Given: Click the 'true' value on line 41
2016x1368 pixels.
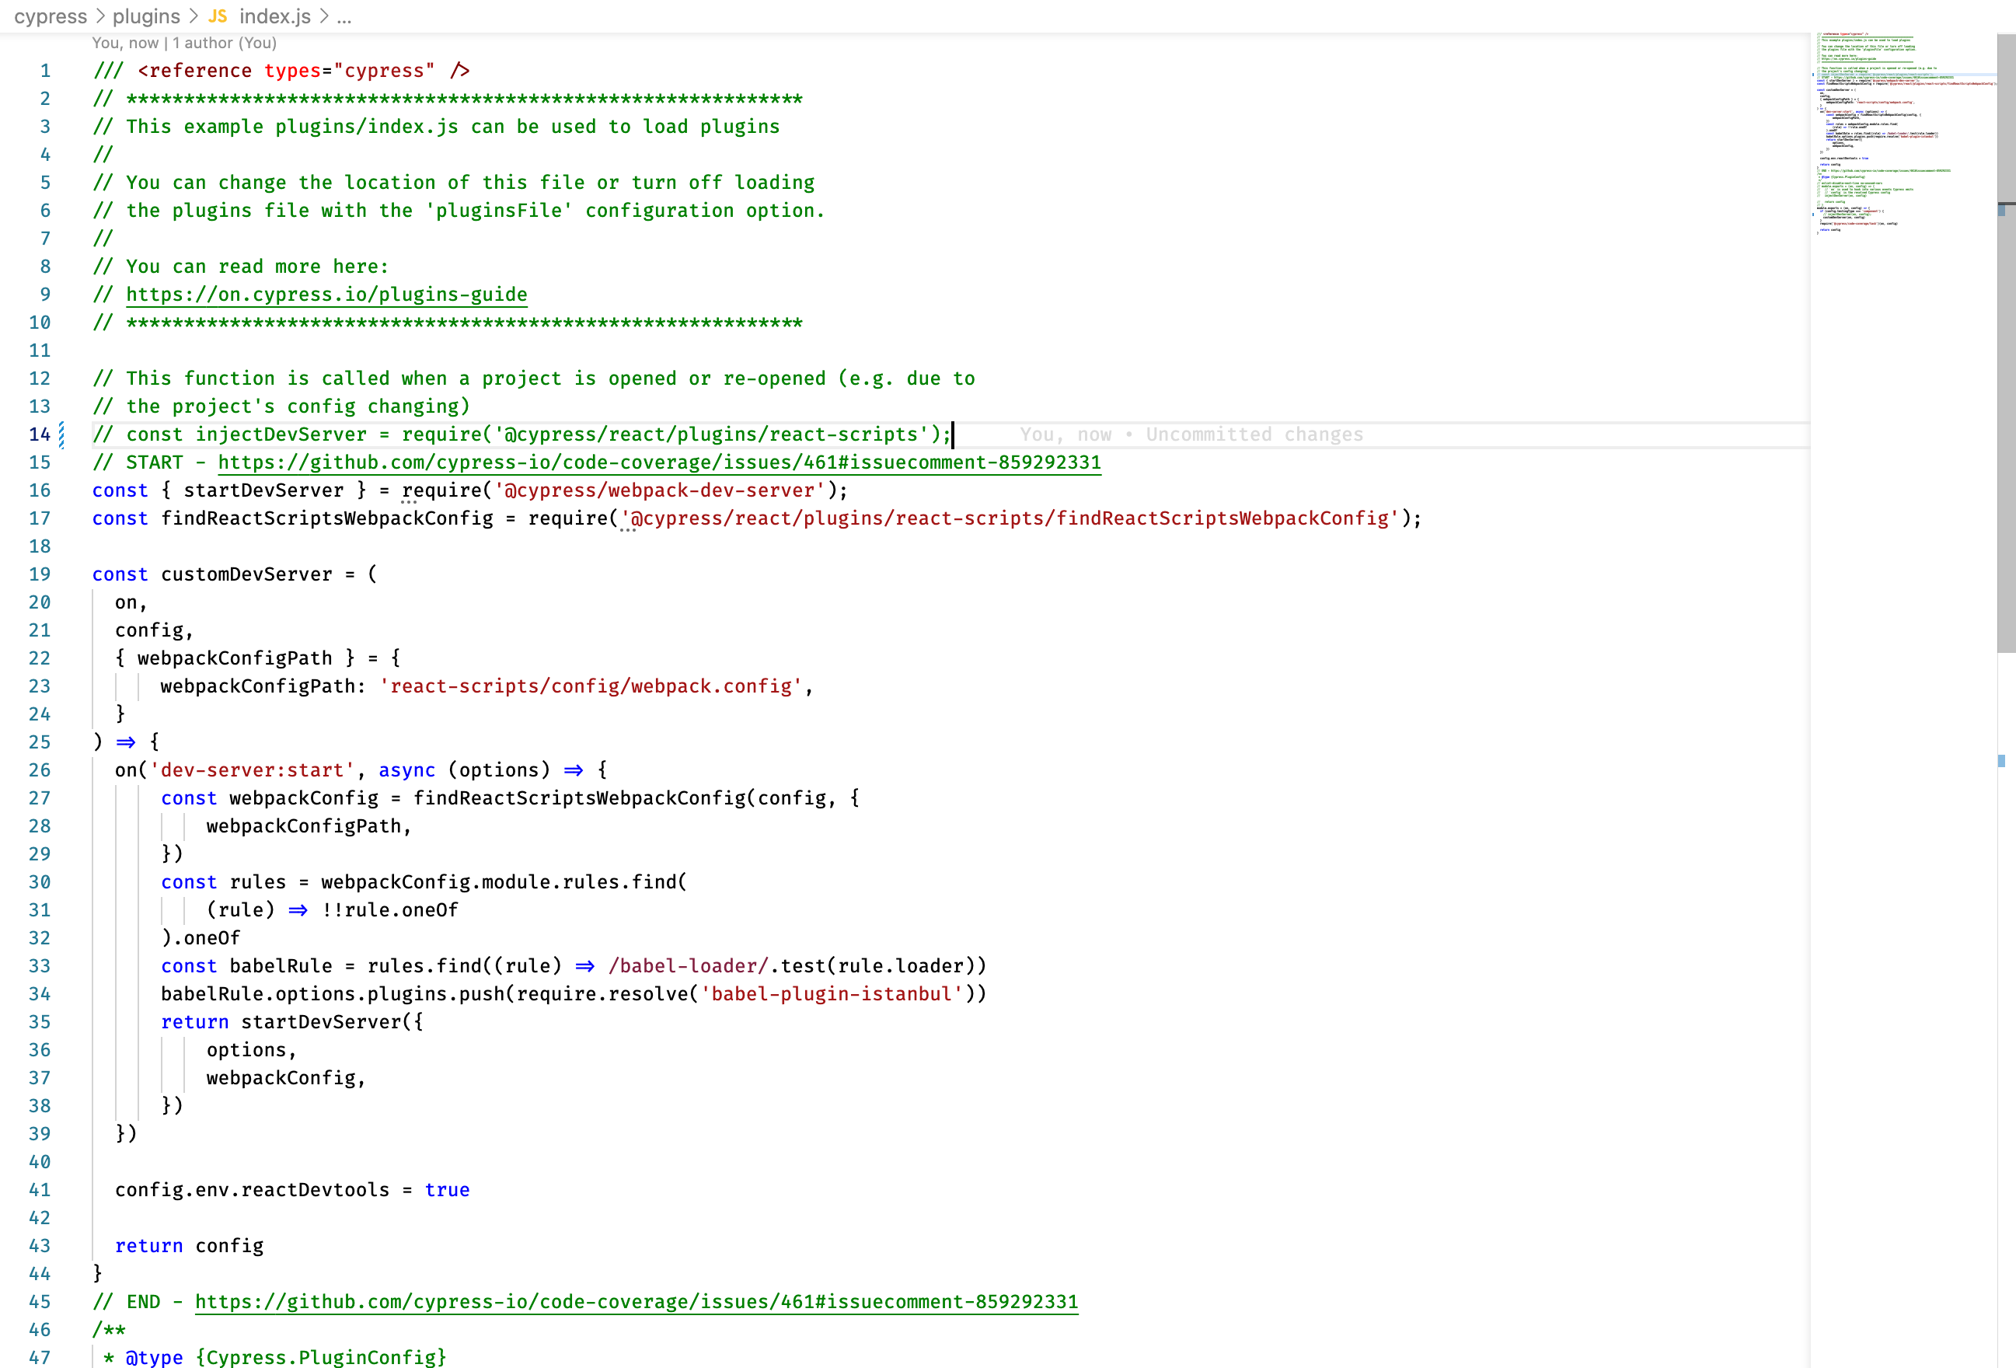Looking at the screenshot, I should pyautogui.click(x=447, y=1189).
